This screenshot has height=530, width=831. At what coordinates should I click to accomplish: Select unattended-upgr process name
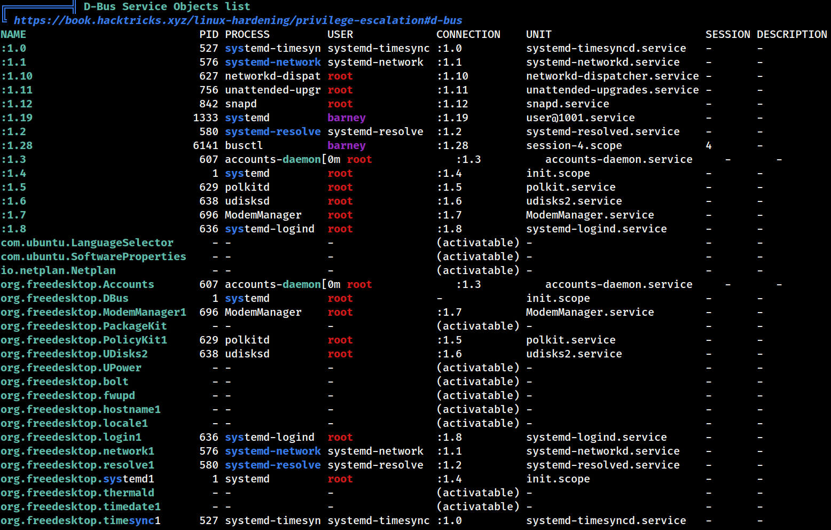tap(273, 90)
